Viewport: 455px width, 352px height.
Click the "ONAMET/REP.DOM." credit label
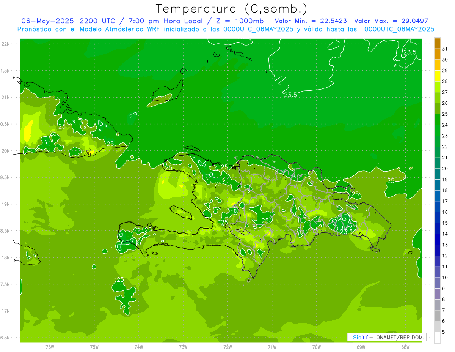tap(400, 337)
